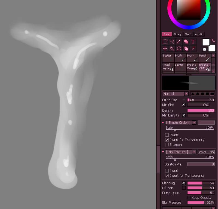Select the hand pan tool
This screenshot has height=209, width=218.
[x=186, y=49]
